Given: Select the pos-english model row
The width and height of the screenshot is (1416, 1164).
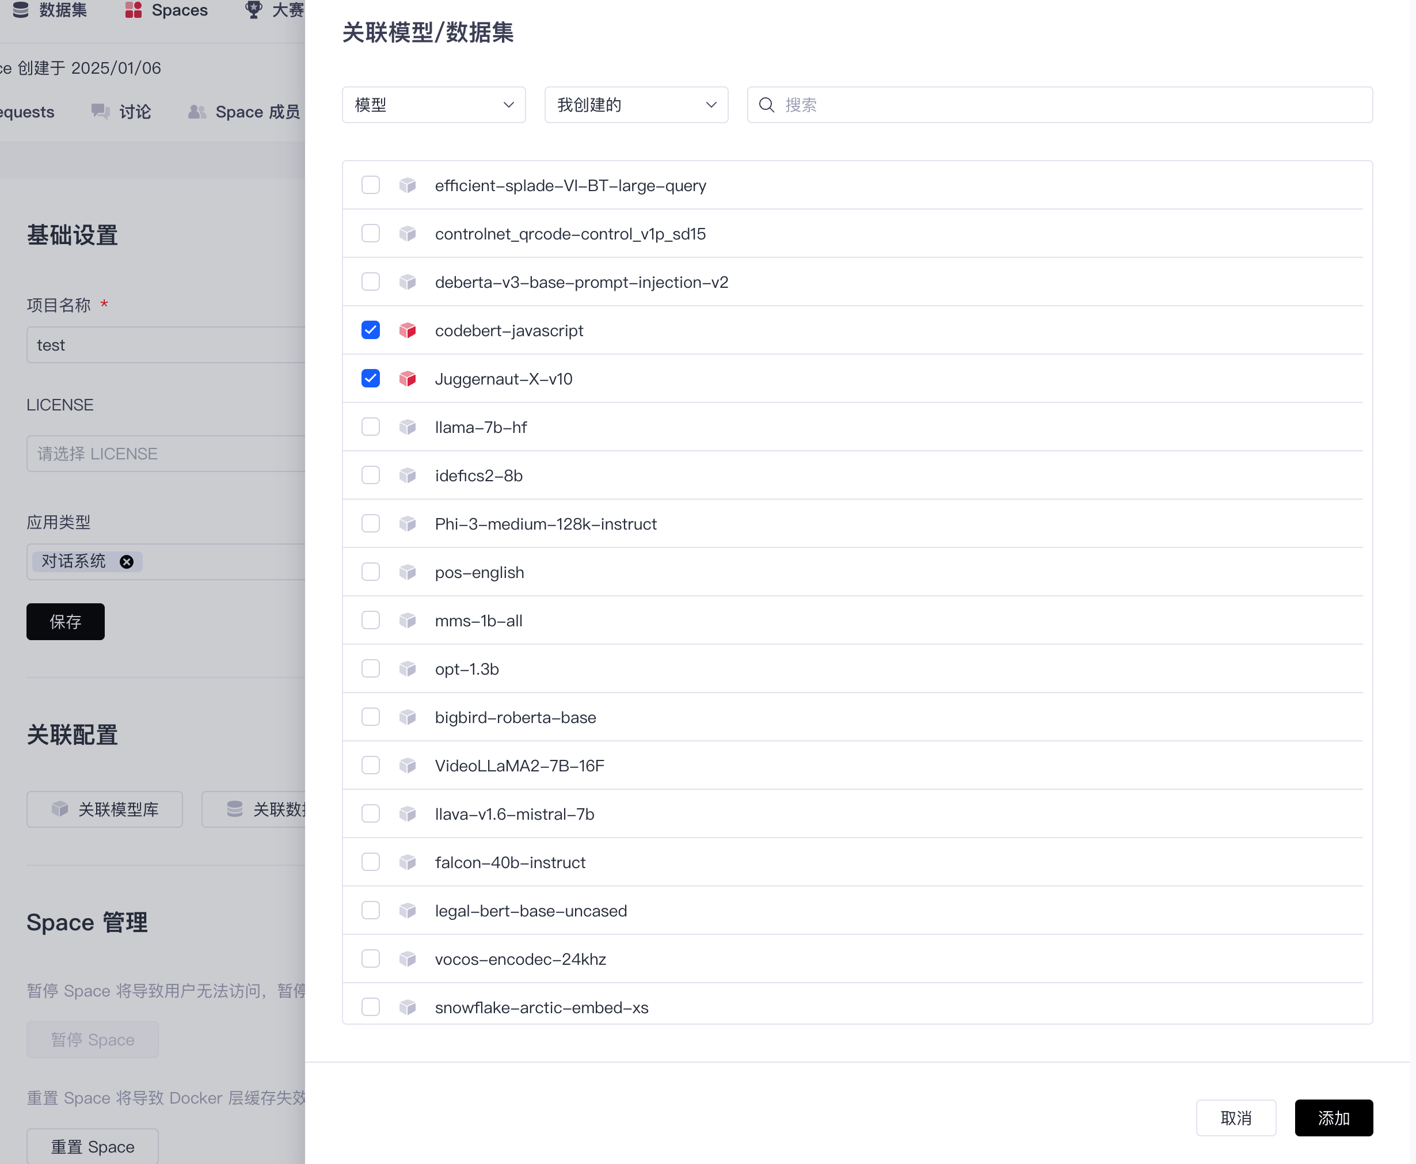Looking at the screenshot, I should (479, 573).
